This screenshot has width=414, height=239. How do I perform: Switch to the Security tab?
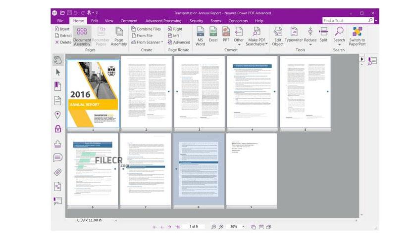pyautogui.click(x=196, y=21)
